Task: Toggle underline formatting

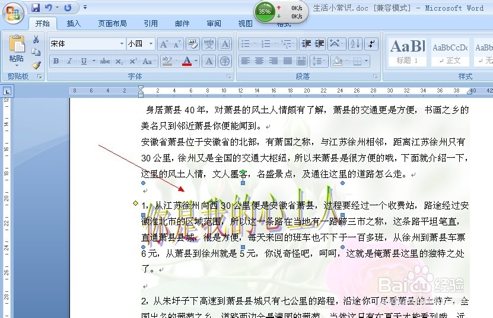Action: (x=84, y=61)
